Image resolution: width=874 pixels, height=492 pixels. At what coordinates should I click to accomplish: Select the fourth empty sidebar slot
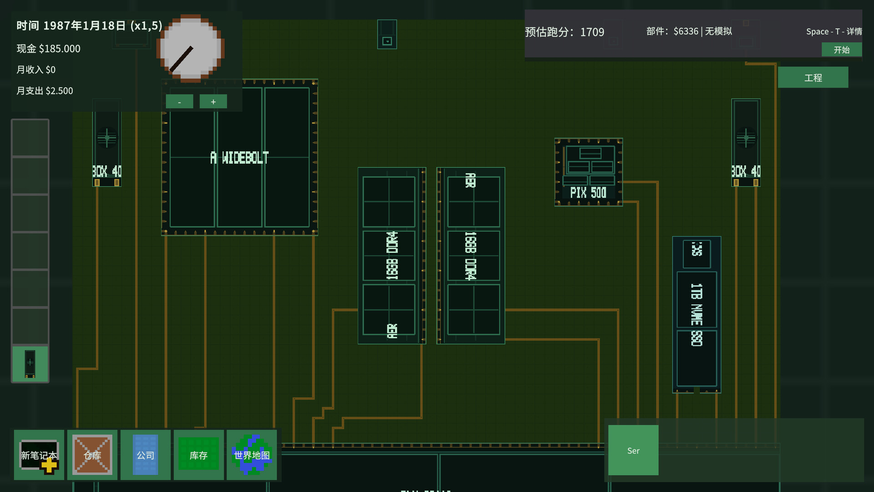[30, 251]
